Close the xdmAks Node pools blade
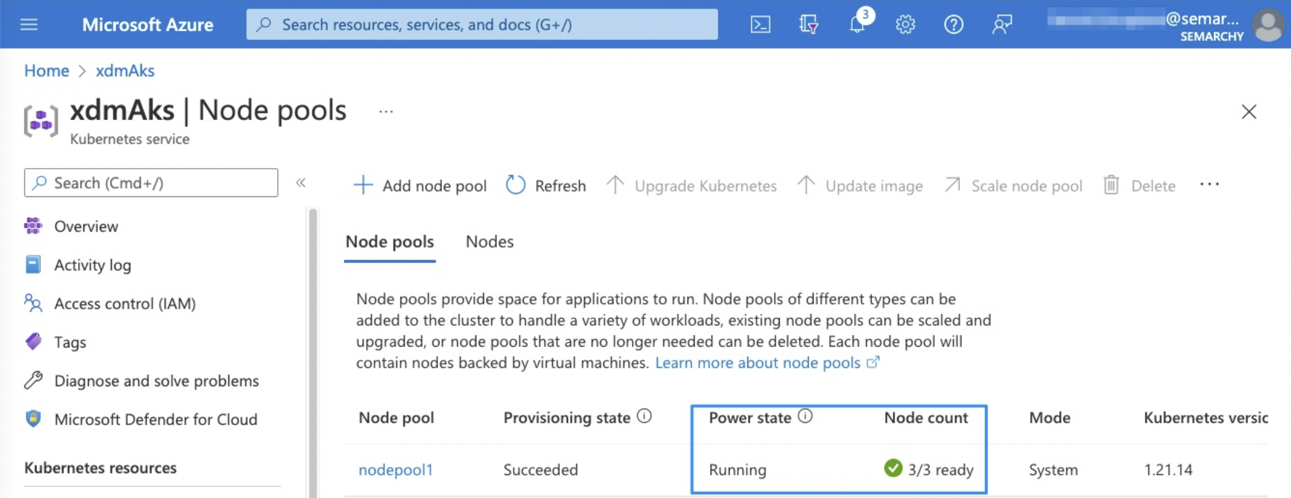Screen dimensions: 1291x498 (x=1248, y=111)
